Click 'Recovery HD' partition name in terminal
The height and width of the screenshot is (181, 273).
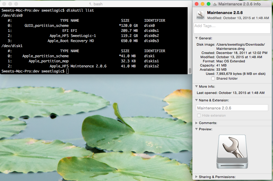point(82,41)
